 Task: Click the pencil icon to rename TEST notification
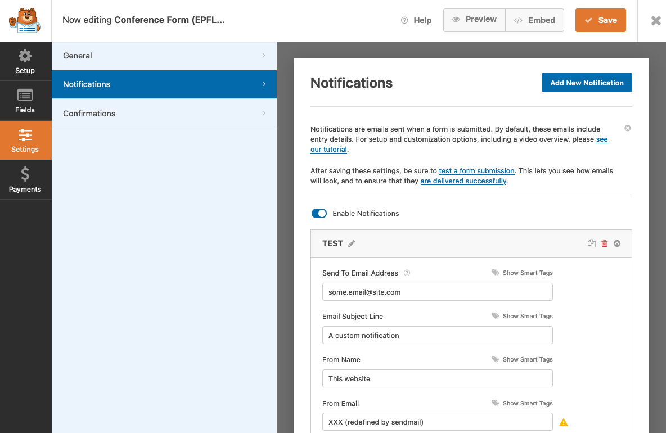352,243
